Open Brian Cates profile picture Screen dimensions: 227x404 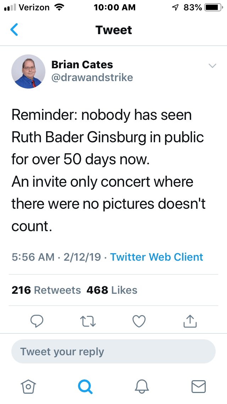click(x=28, y=71)
